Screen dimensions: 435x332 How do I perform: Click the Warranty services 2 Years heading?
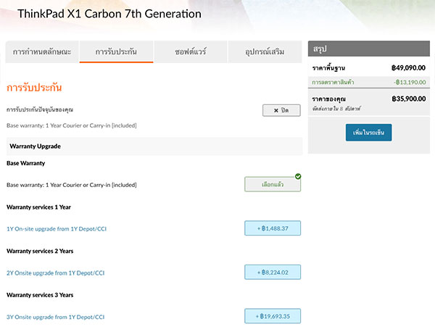40,251
